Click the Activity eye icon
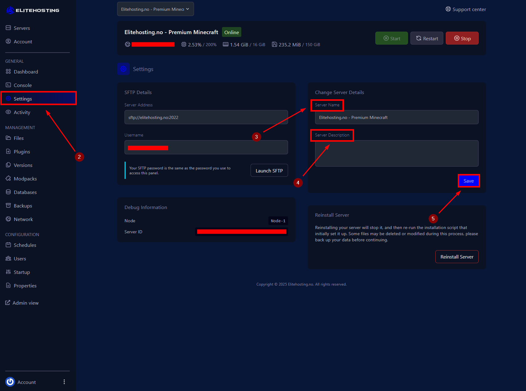This screenshot has height=391, width=526. click(x=8, y=112)
